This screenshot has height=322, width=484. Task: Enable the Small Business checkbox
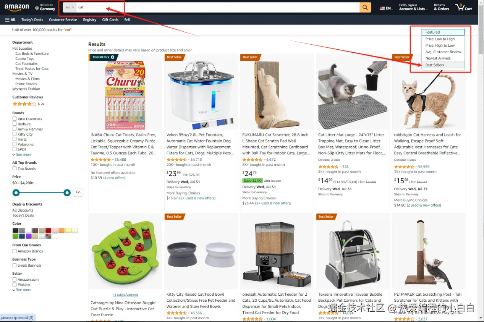[x=15, y=265]
